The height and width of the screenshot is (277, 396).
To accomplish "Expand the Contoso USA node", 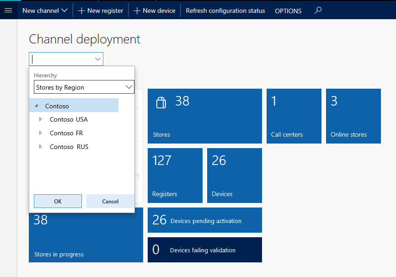I will click(40, 119).
